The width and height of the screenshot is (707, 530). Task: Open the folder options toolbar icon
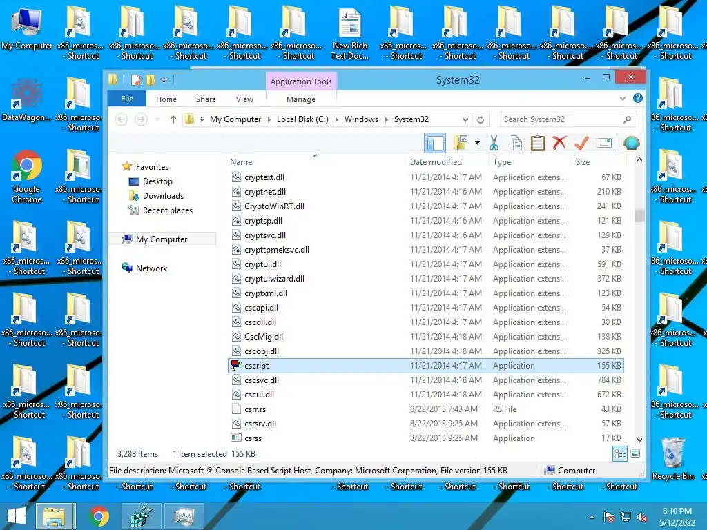(461, 144)
